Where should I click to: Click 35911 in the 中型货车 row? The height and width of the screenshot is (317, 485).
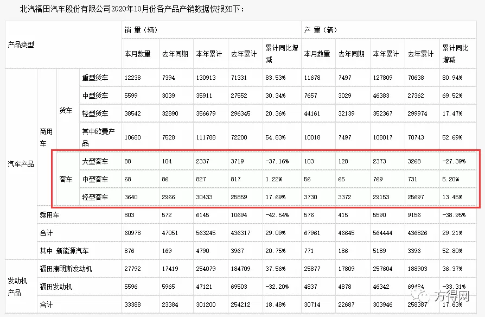(204, 96)
